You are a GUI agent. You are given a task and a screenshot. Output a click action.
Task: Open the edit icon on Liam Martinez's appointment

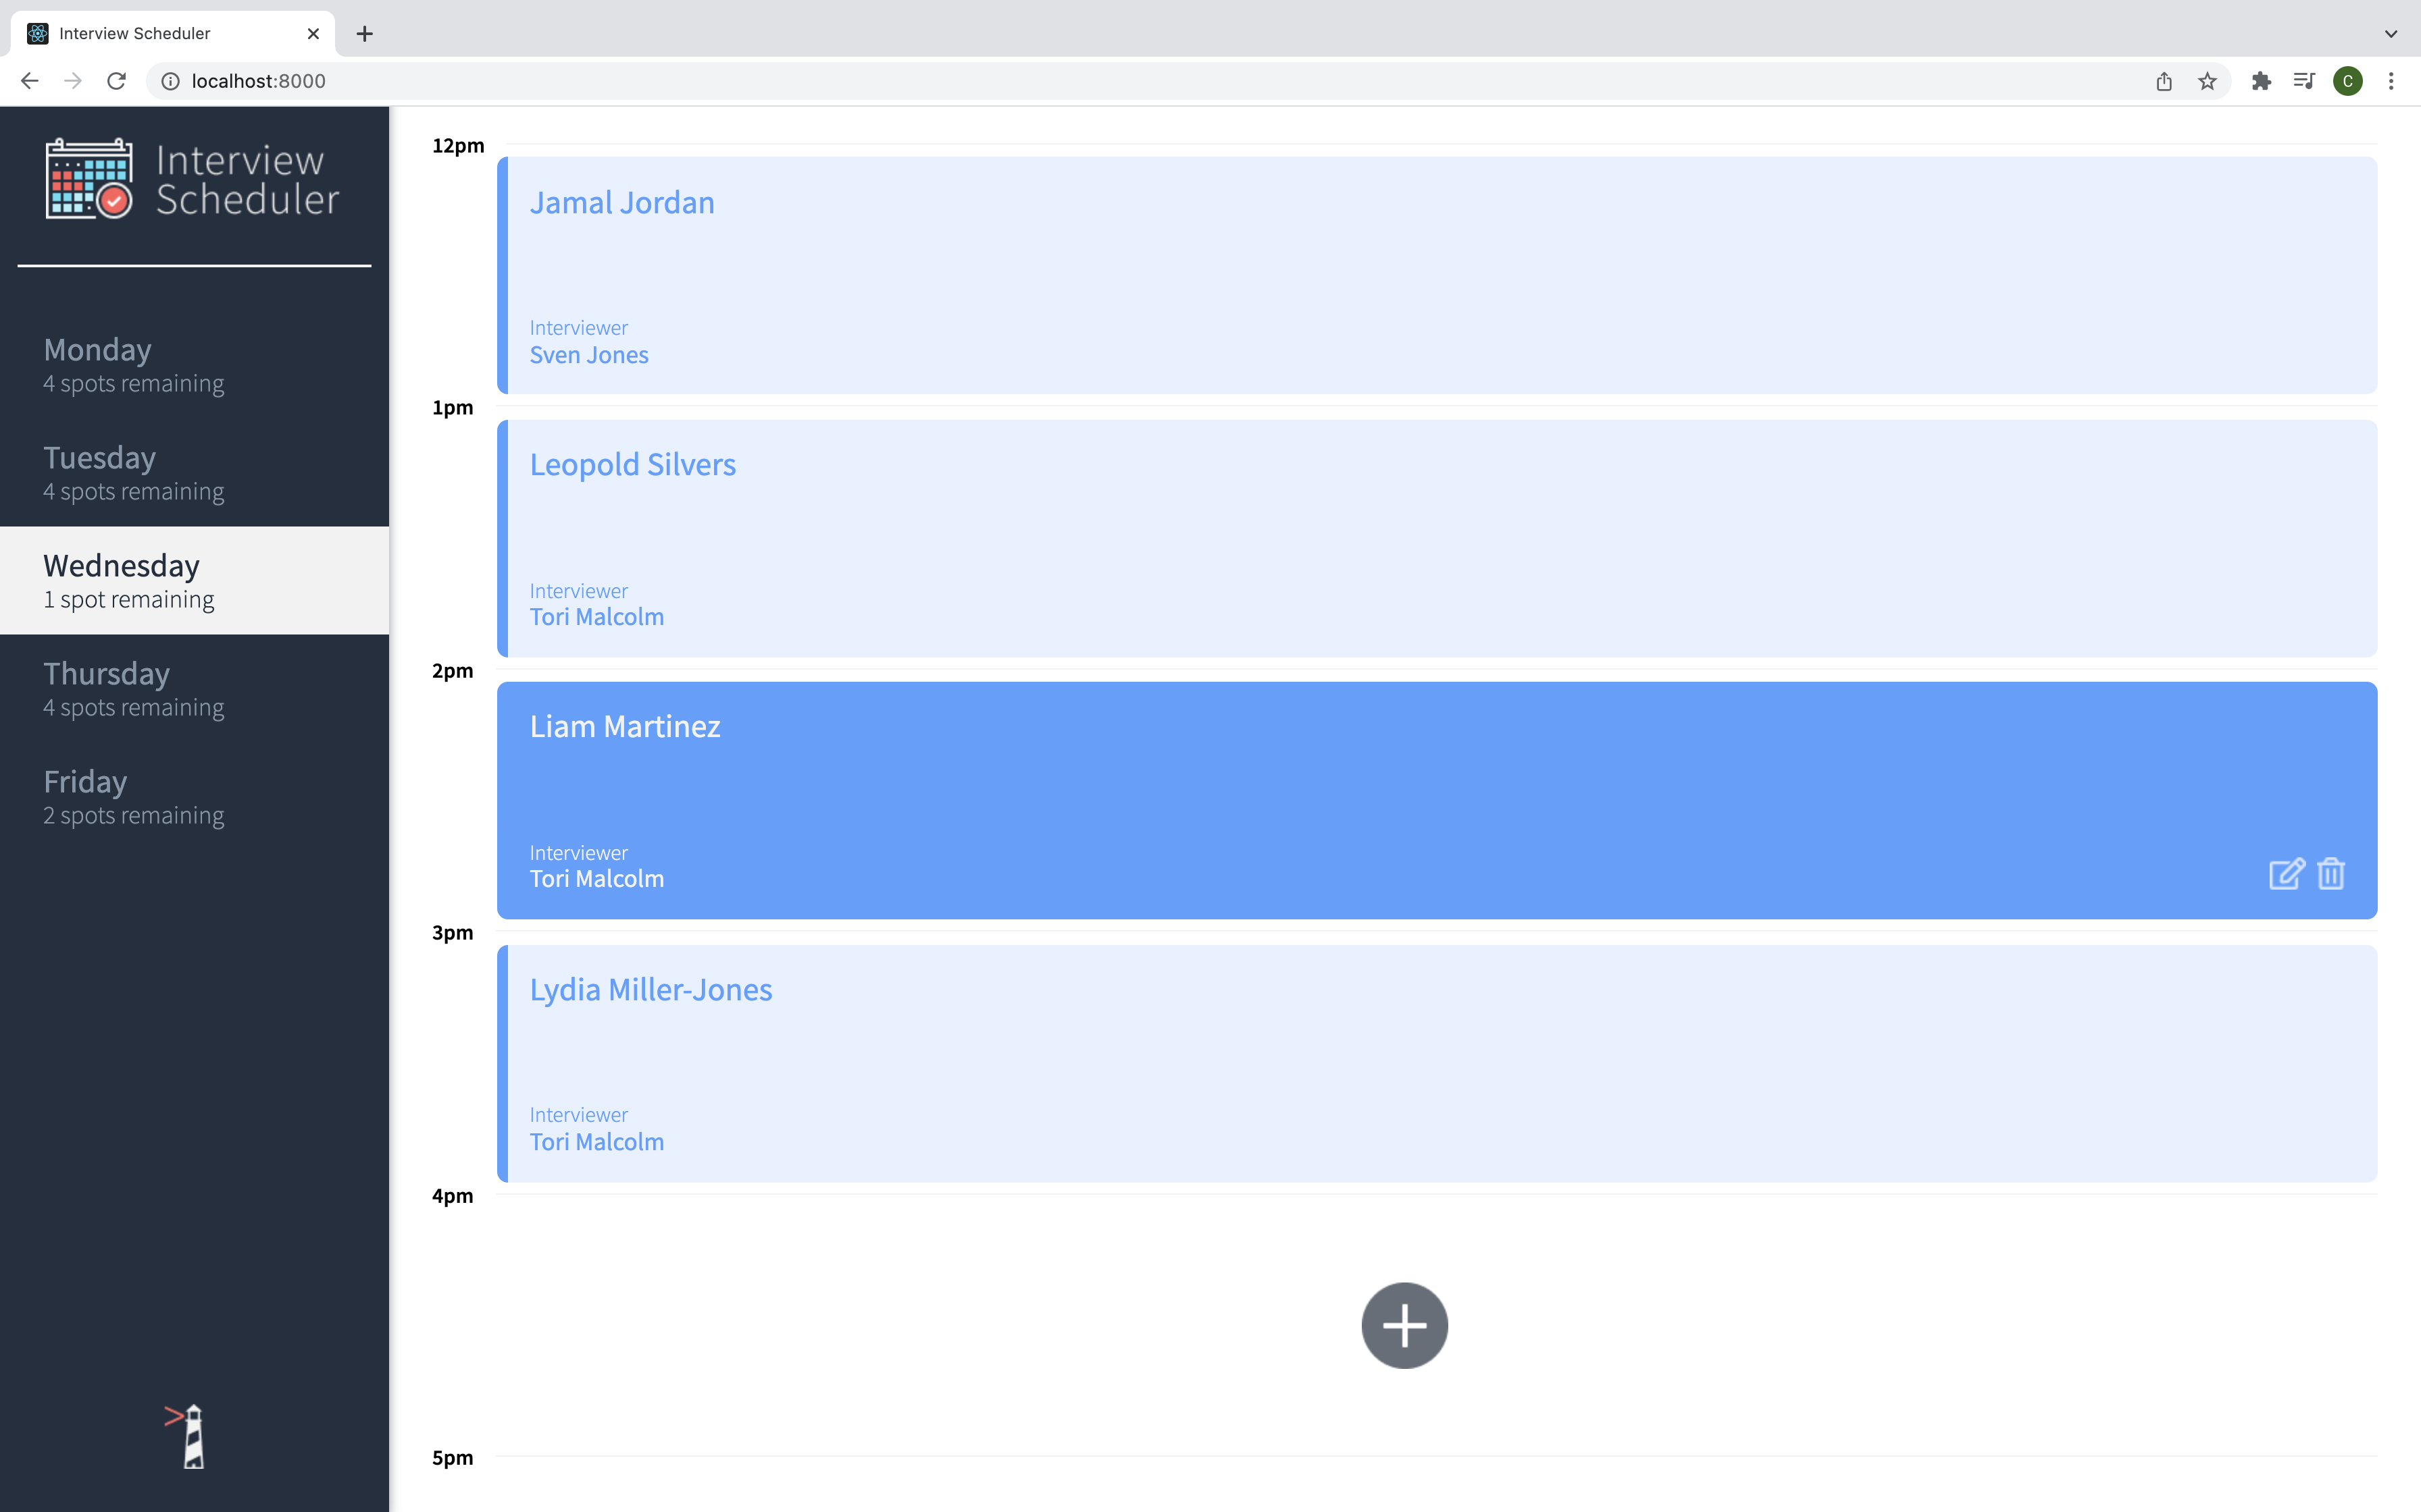2286,873
